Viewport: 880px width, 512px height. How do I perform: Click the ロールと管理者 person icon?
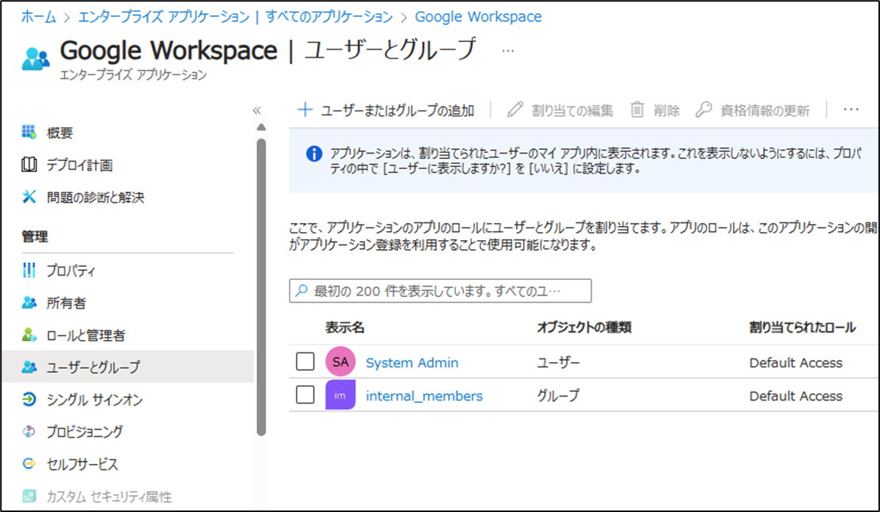tap(29, 335)
